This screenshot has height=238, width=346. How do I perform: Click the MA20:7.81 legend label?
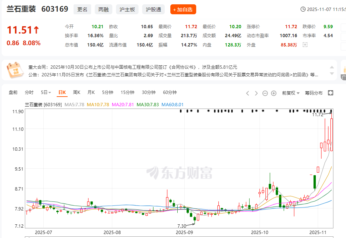(123, 105)
